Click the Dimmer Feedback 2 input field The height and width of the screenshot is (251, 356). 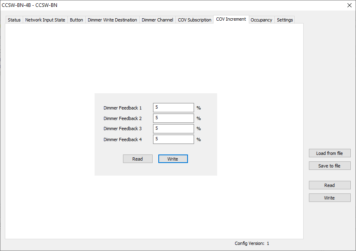point(173,118)
